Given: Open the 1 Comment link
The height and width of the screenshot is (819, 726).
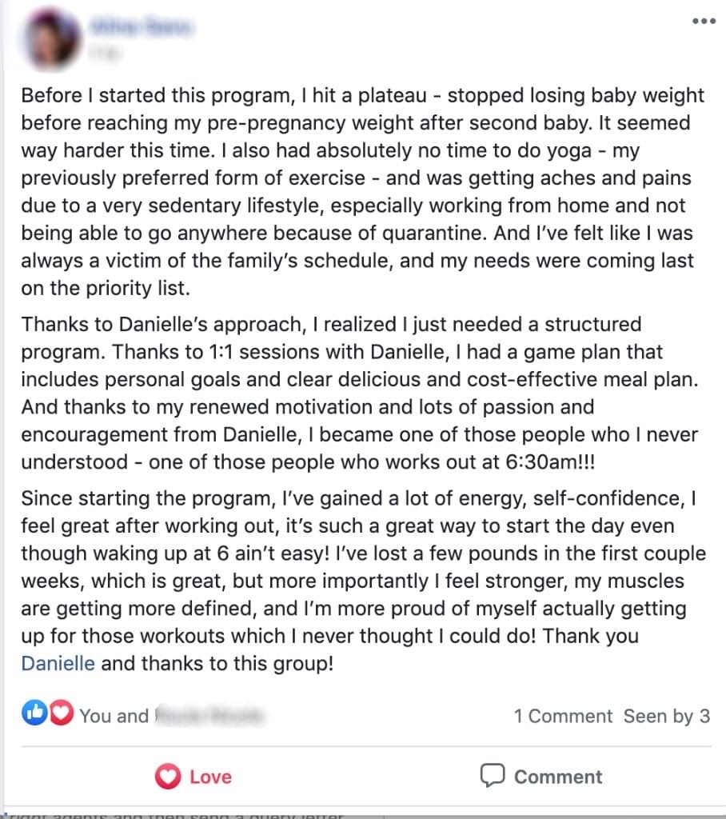Looking at the screenshot, I should click(x=563, y=716).
